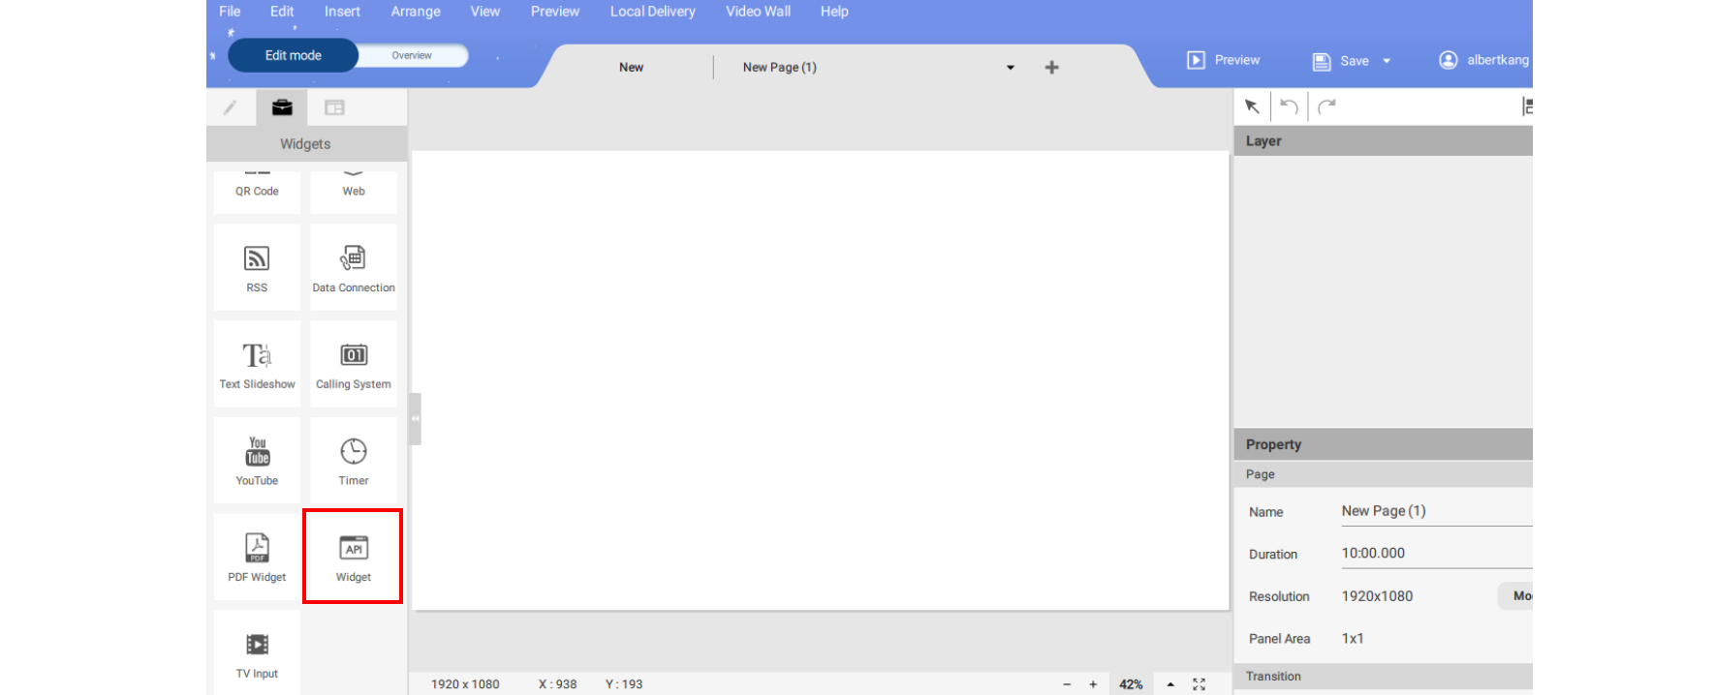
Task: Open the Local Delivery menu
Action: (652, 12)
